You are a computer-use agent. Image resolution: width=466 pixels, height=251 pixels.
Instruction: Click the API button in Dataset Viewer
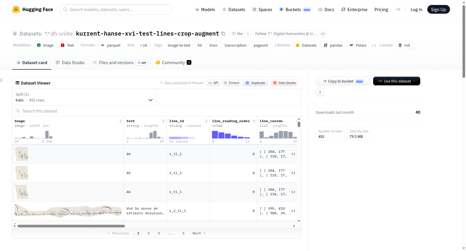point(213,83)
